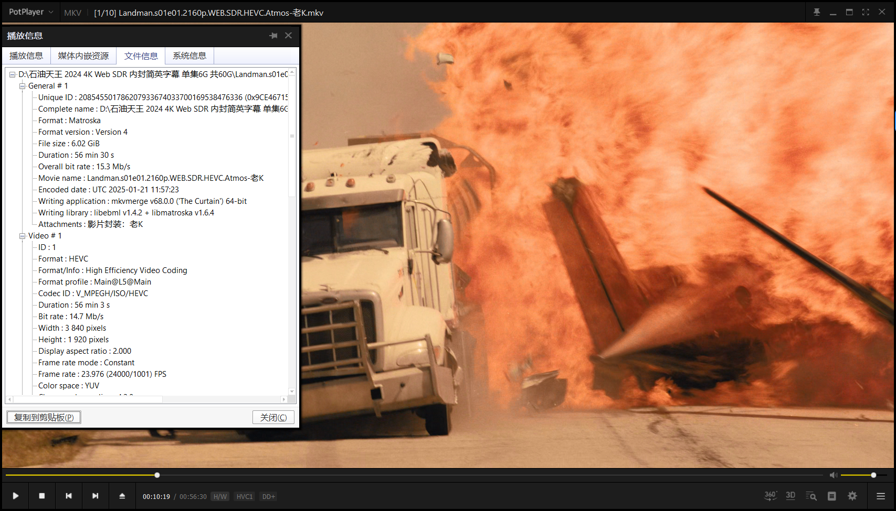
Task: Select the Encoded date row
Action: 109,190
